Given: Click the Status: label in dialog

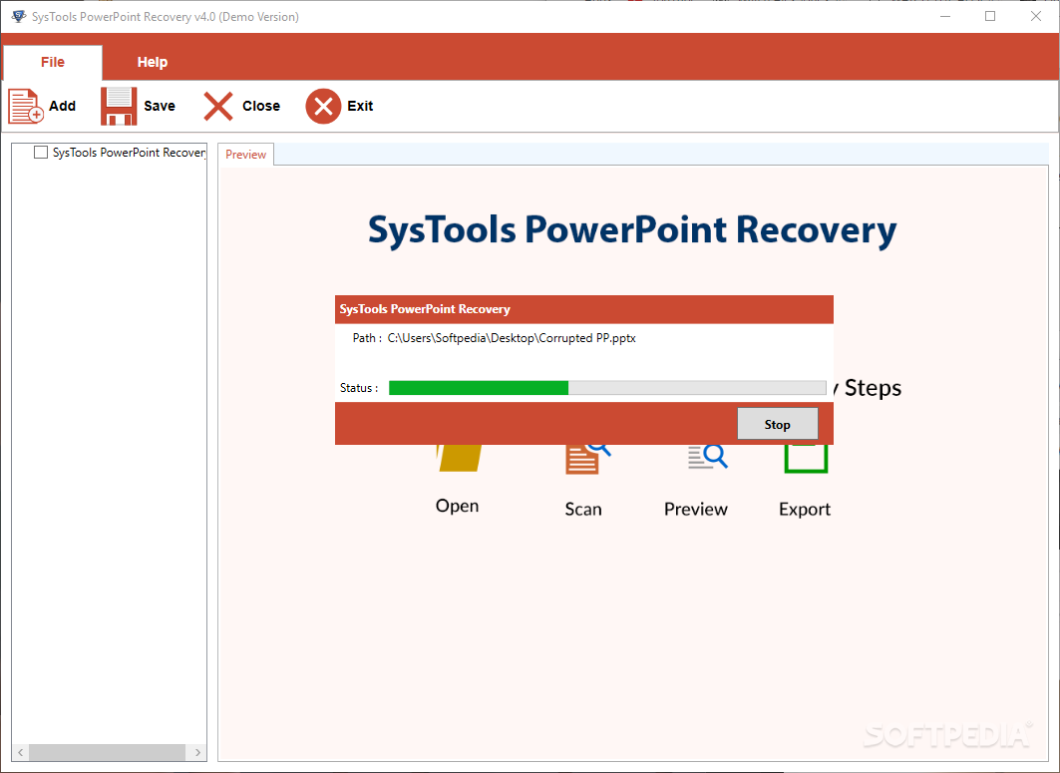Looking at the screenshot, I should [359, 388].
